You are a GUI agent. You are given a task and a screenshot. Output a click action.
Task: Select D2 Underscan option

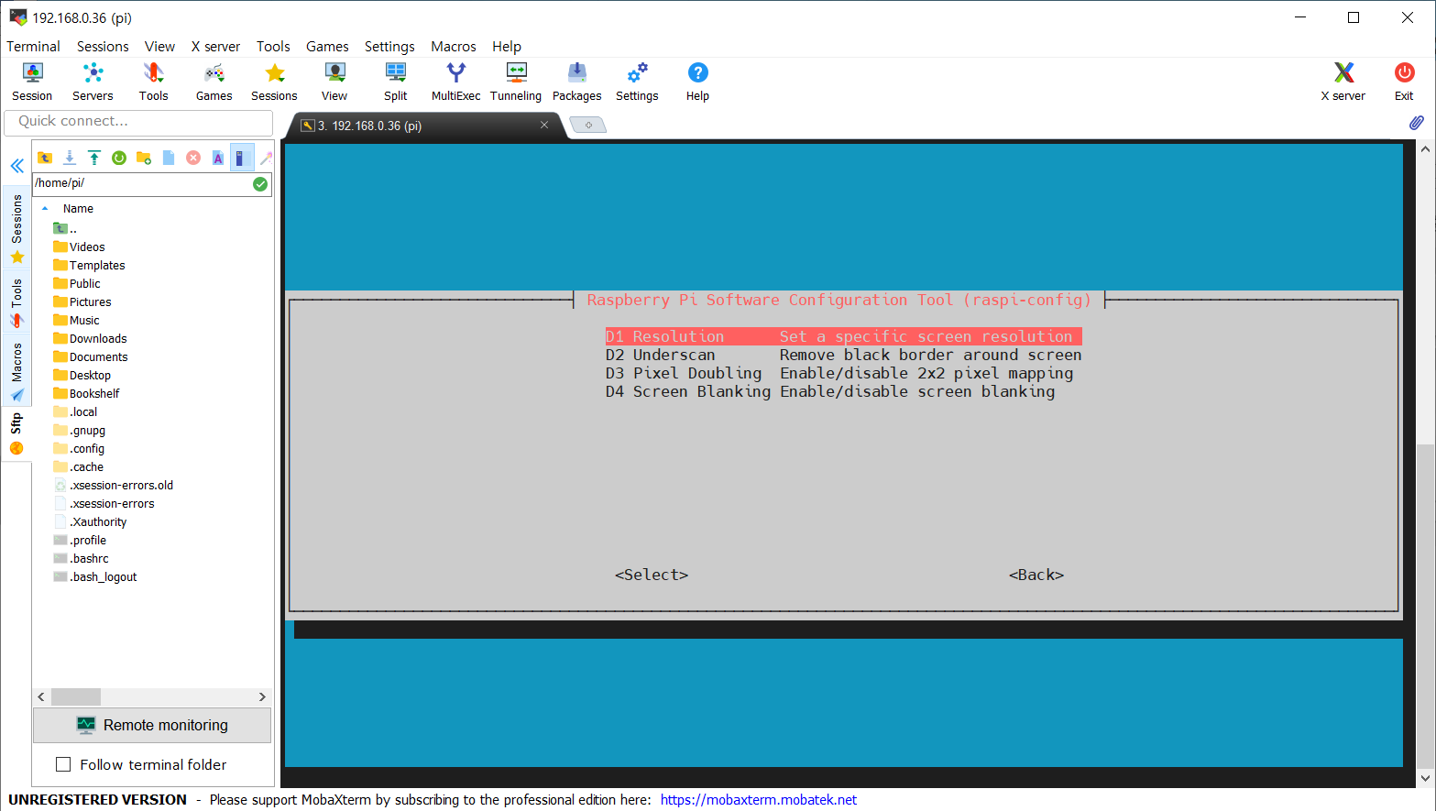(x=843, y=355)
